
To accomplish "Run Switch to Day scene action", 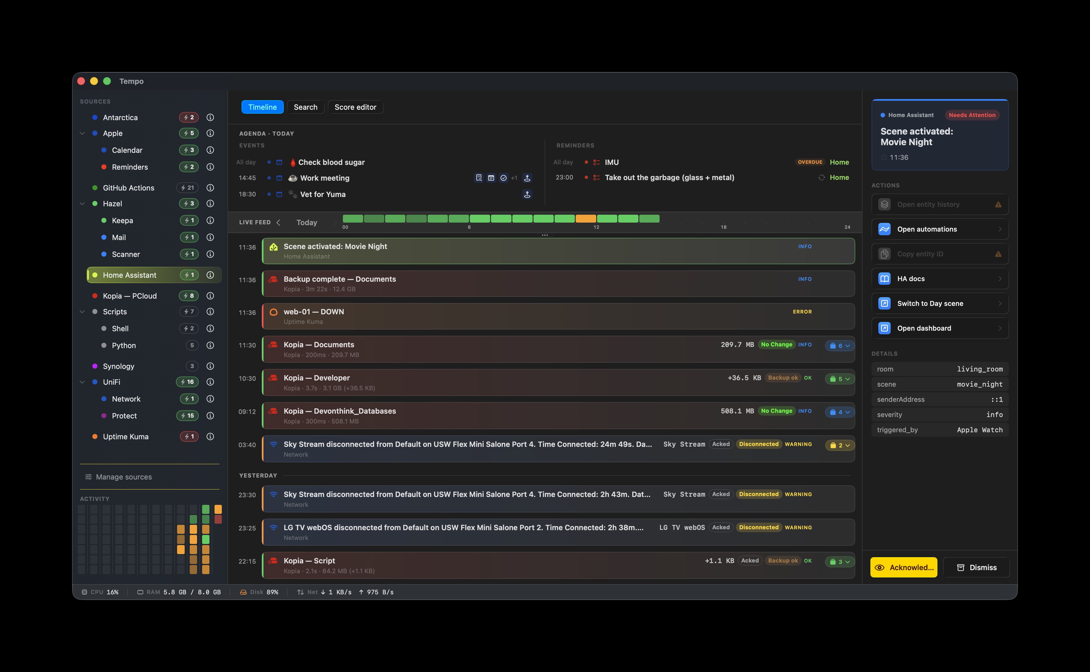I will 940,304.
